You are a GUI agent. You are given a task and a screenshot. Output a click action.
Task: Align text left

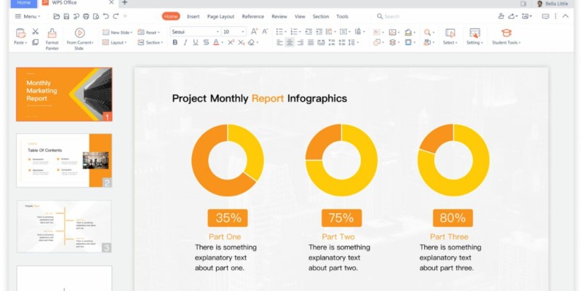[279, 42]
